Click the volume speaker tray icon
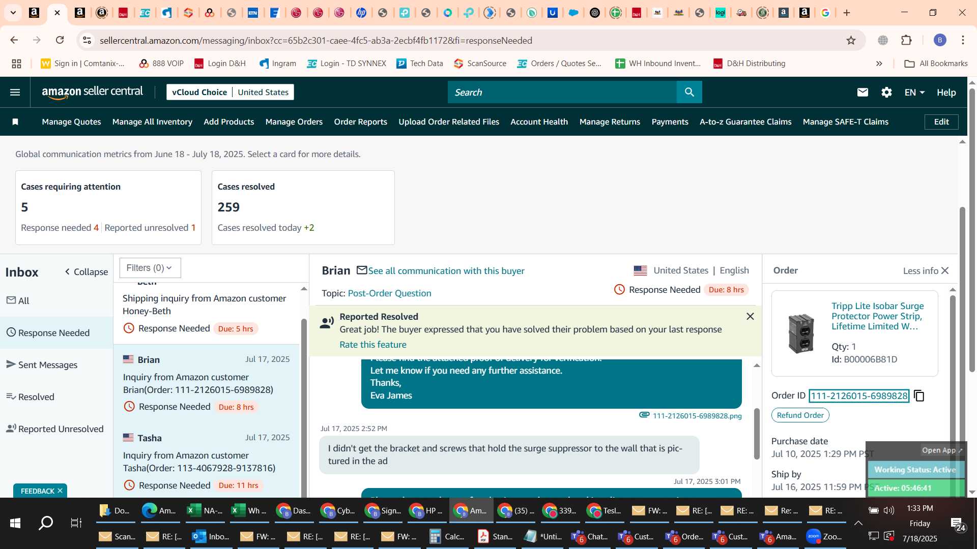Viewport: 977px width, 549px height. click(x=889, y=510)
